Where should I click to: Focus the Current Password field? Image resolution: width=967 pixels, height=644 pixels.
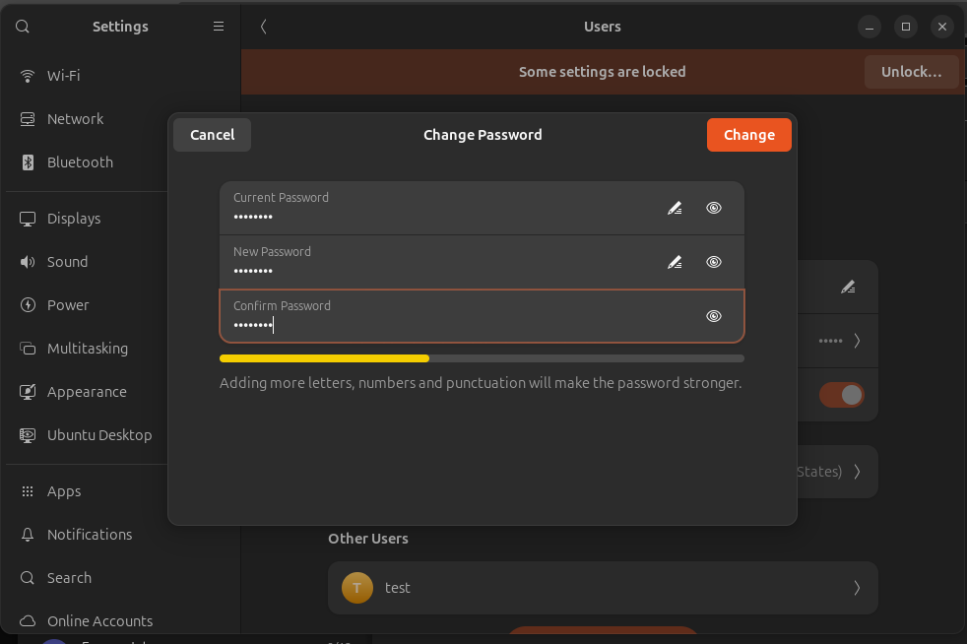click(482, 208)
